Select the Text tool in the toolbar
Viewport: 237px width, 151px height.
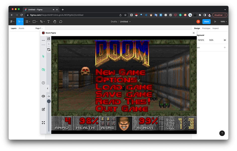pos(48,22)
